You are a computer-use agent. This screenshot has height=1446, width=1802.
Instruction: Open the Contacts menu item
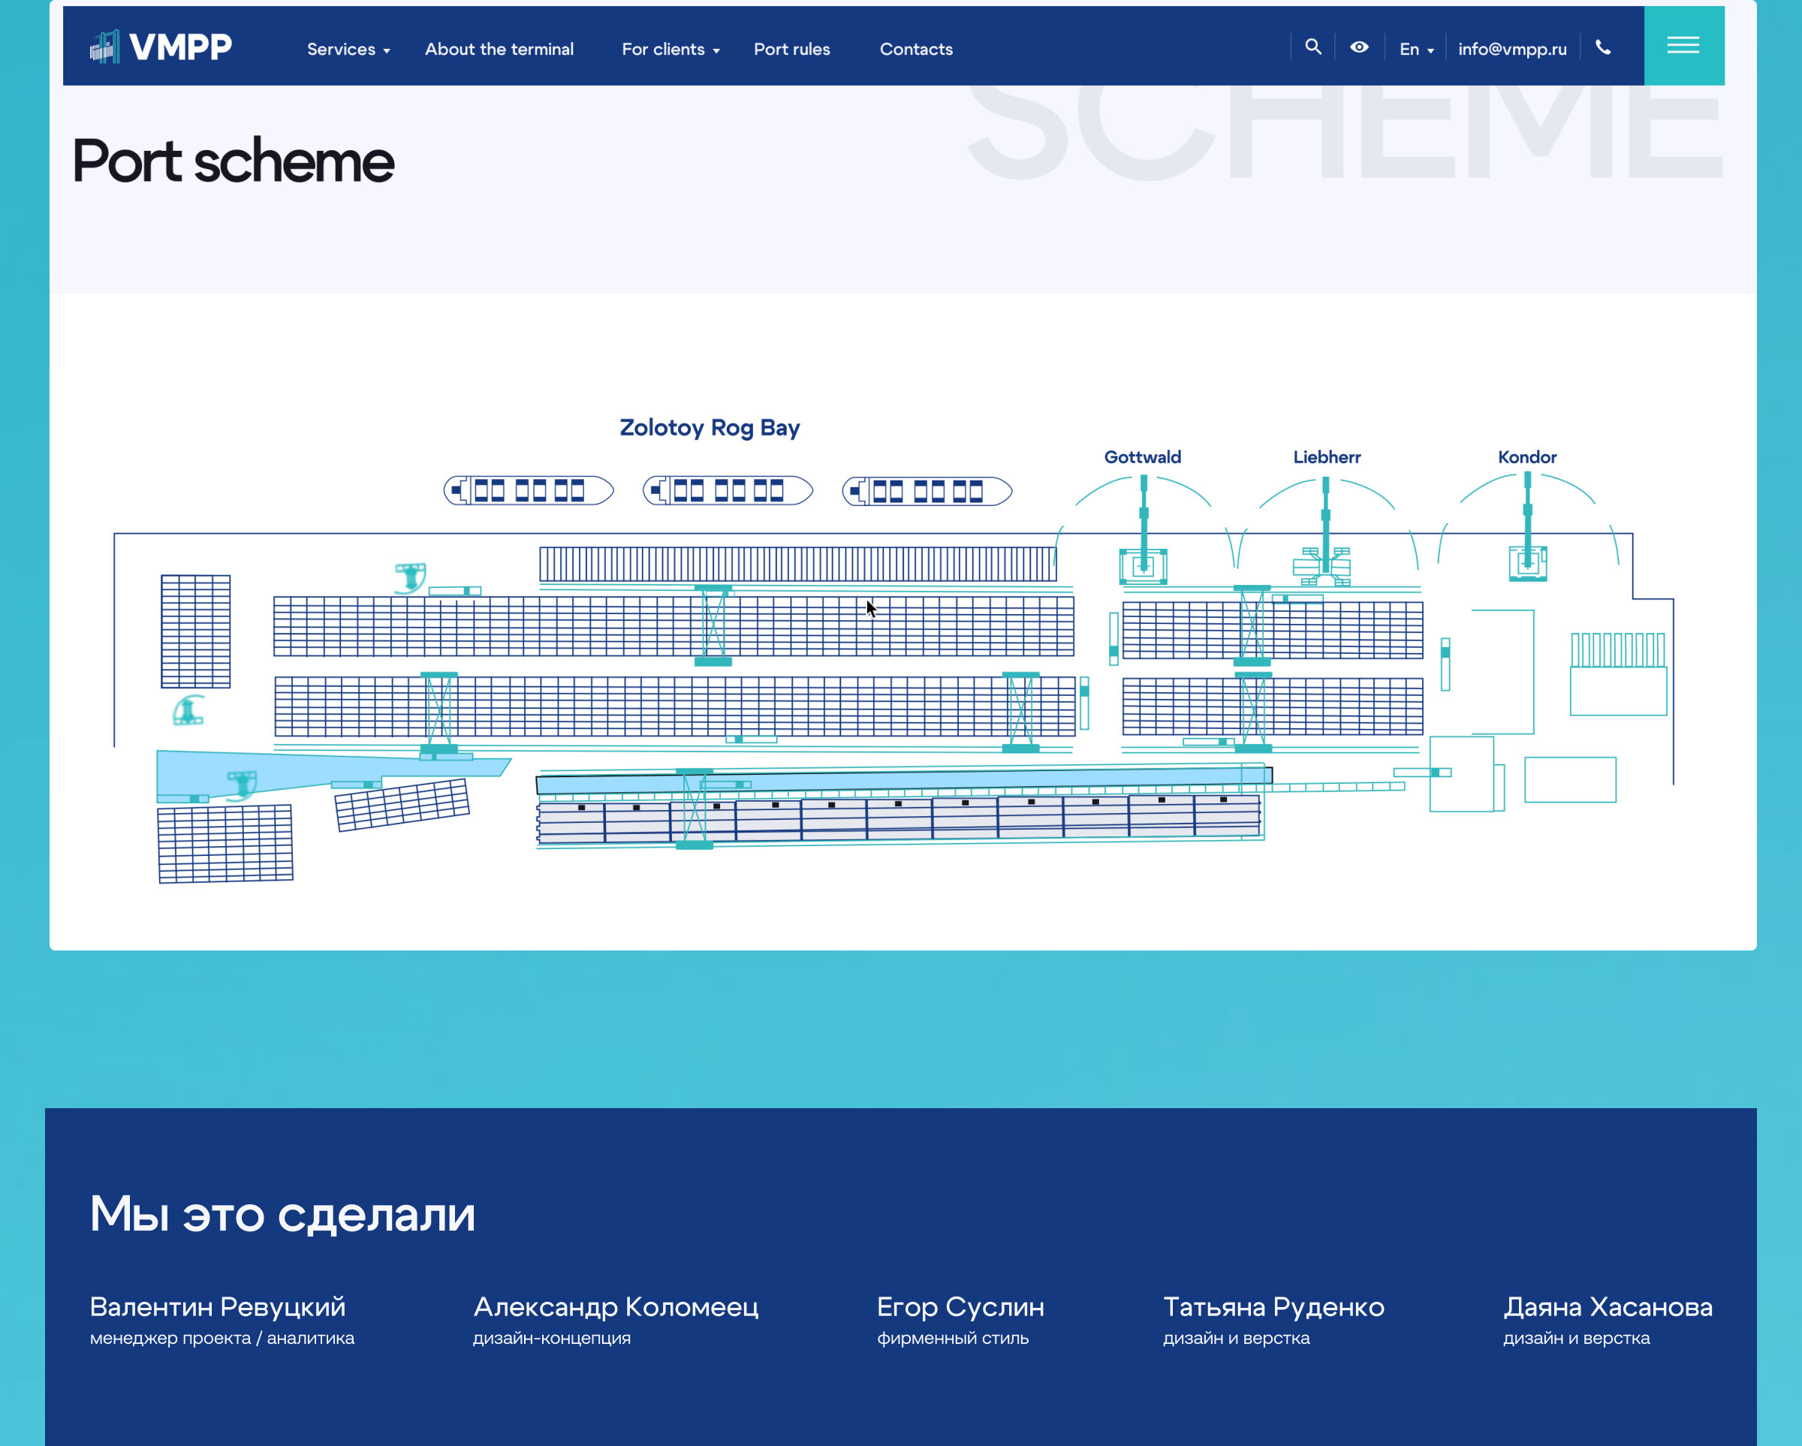[916, 50]
